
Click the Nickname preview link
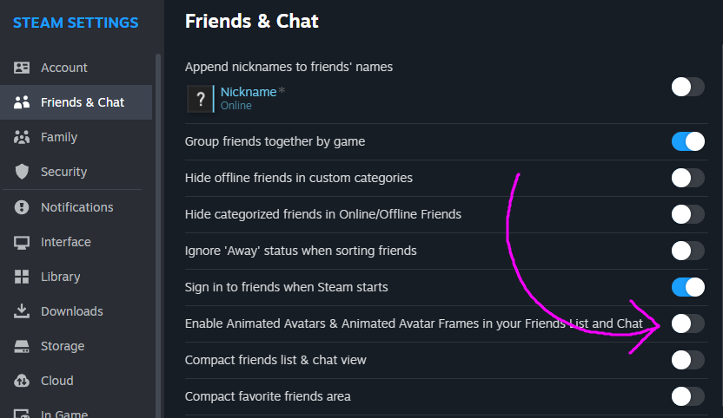tap(249, 92)
